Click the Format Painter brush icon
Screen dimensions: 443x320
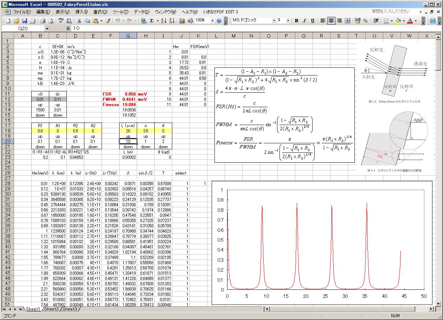(x=108, y=21)
